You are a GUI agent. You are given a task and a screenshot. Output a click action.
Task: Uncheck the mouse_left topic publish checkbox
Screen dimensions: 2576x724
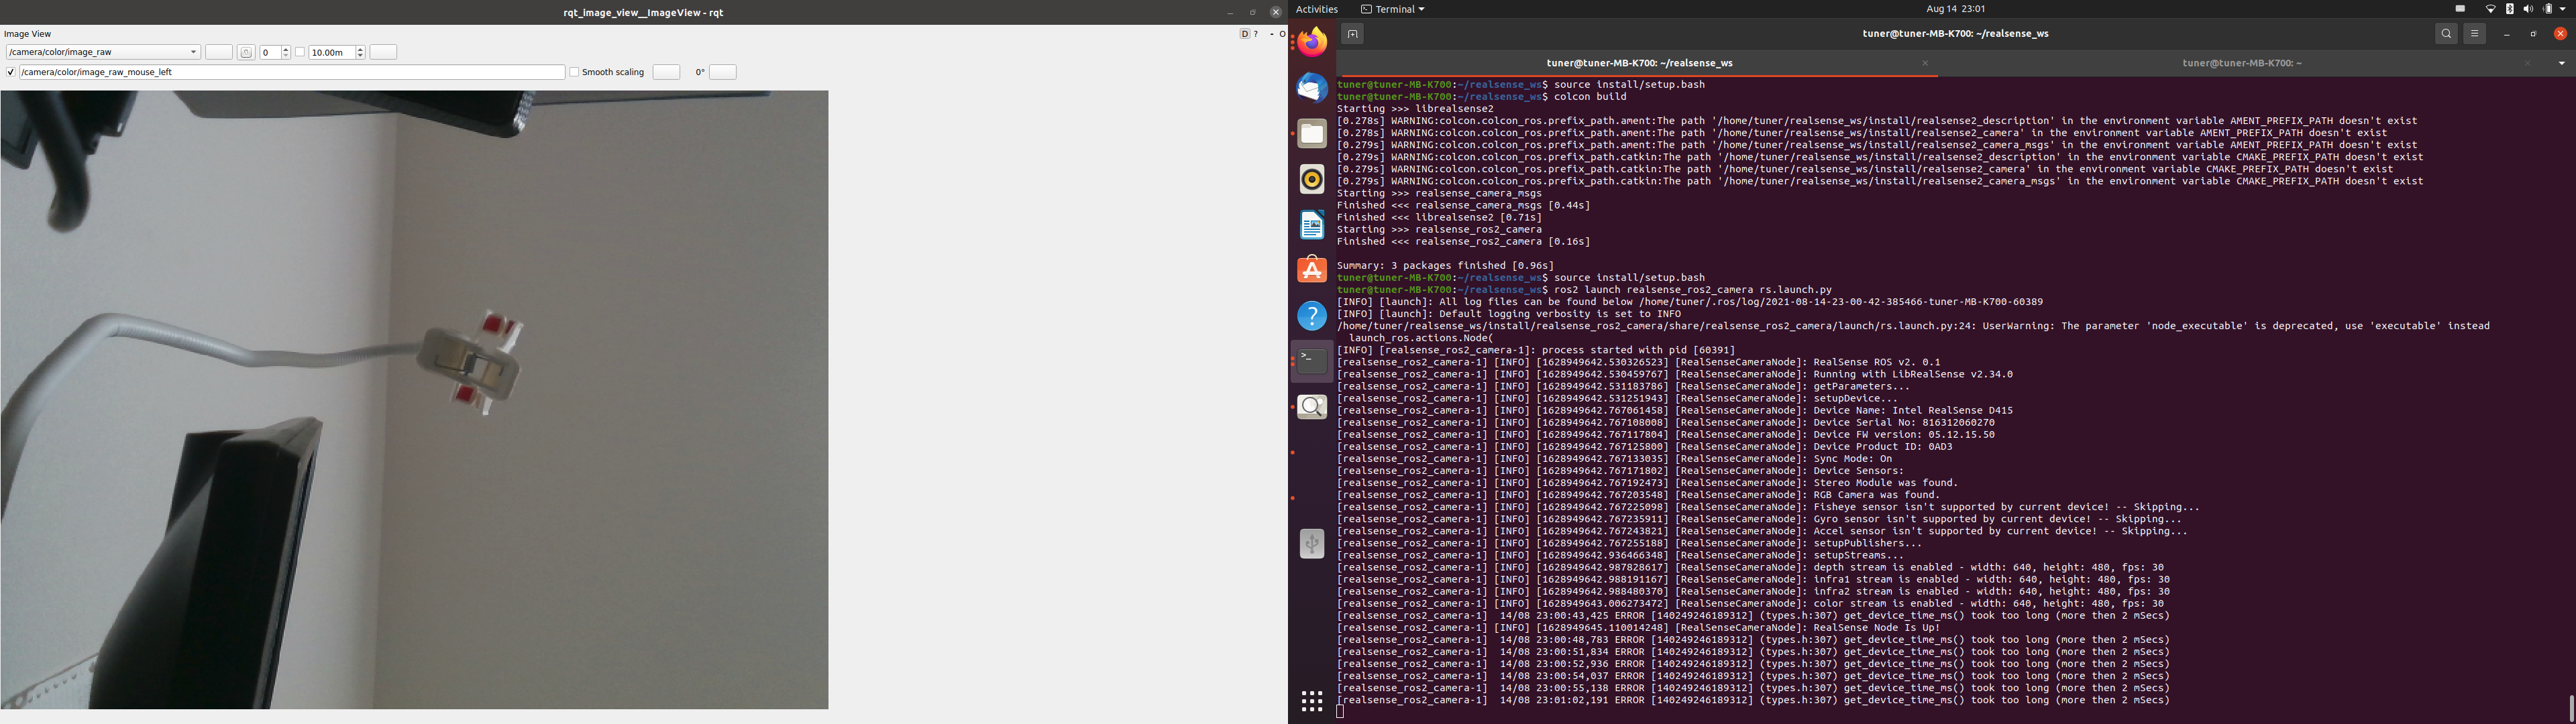11,72
